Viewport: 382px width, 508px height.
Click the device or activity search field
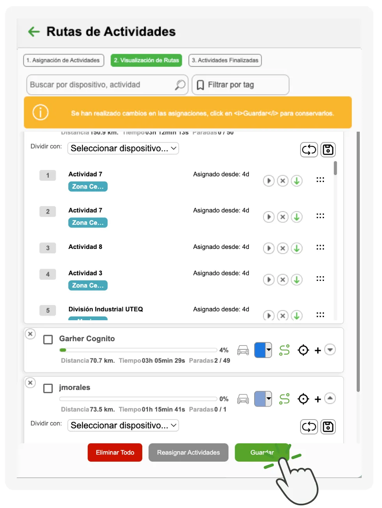coord(107,85)
